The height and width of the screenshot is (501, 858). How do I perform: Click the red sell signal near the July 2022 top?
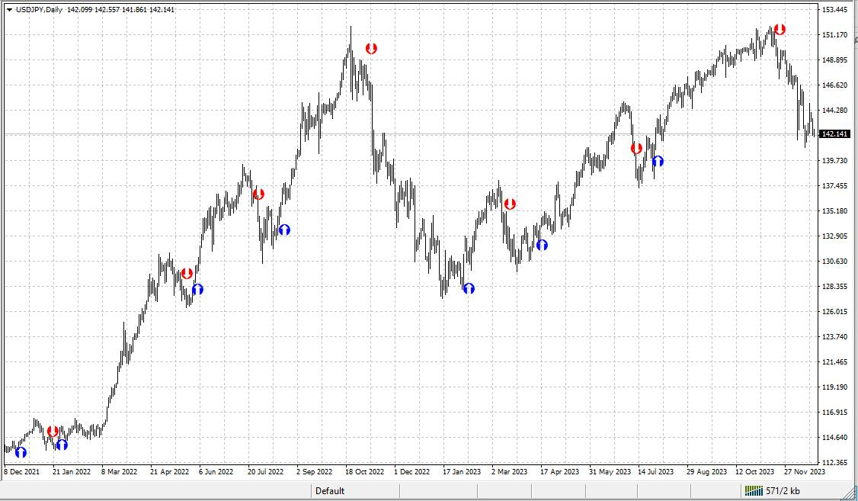pyautogui.click(x=258, y=194)
